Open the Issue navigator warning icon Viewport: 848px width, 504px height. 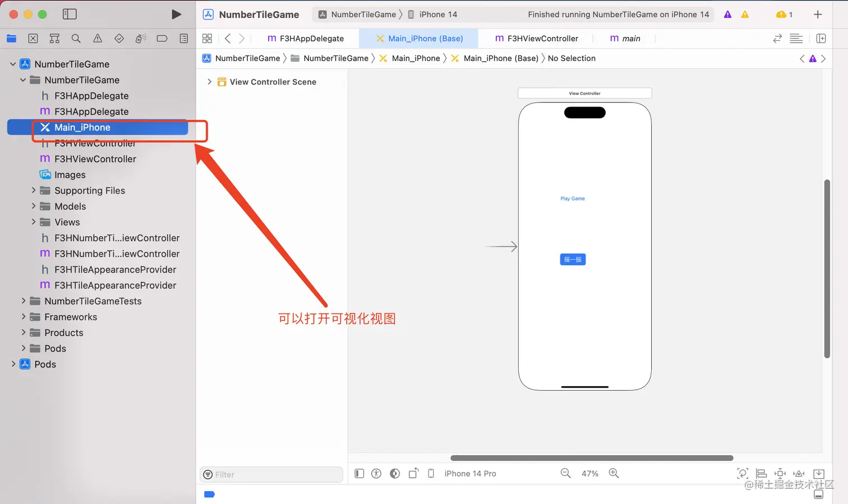pyautogui.click(x=98, y=38)
